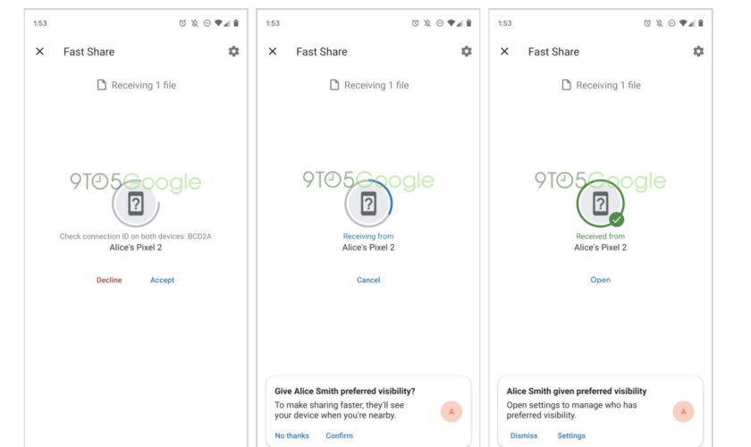Cancel the file transfer in progress
The height and width of the screenshot is (447, 751).
pos(368,280)
